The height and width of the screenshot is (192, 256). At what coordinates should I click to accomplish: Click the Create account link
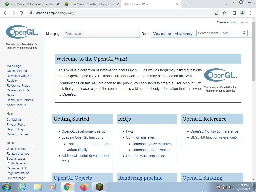click(x=227, y=22)
